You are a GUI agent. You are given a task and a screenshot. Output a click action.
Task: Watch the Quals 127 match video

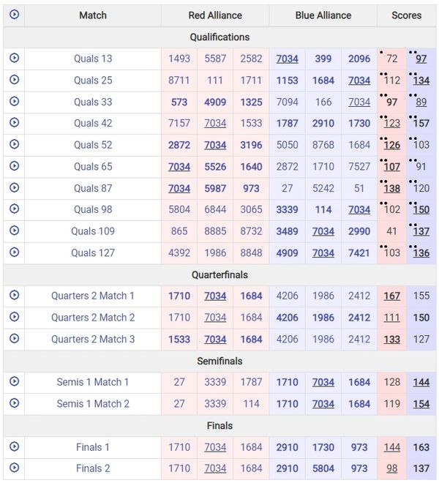(x=14, y=253)
